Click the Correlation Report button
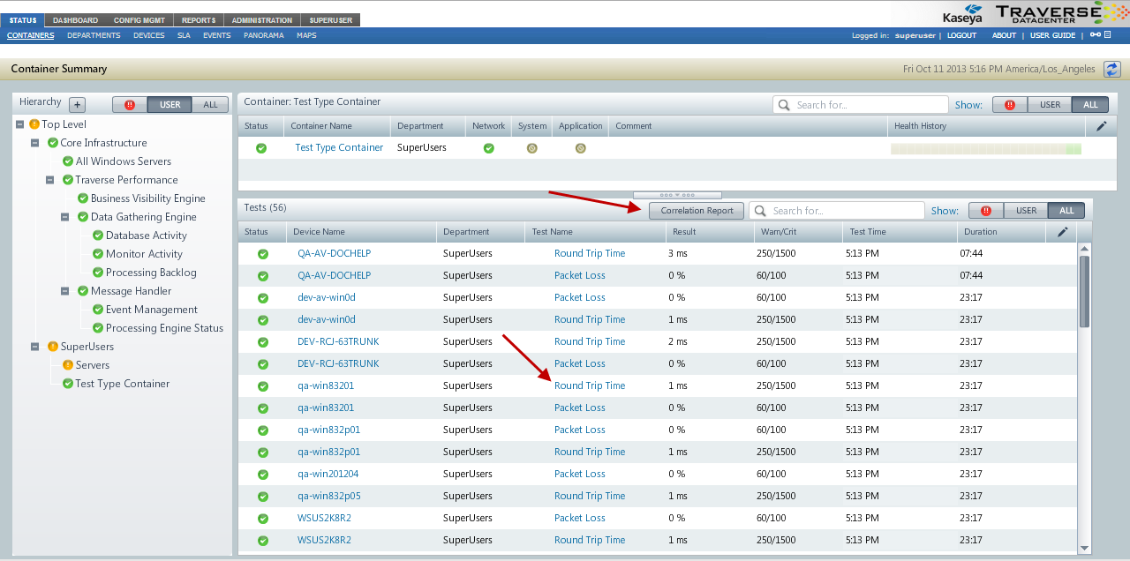 tap(697, 211)
